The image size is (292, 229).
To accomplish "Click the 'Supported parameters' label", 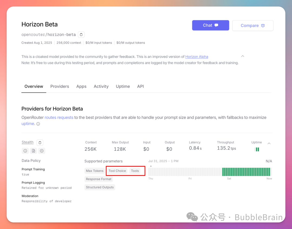I will (x=103, y=161).
